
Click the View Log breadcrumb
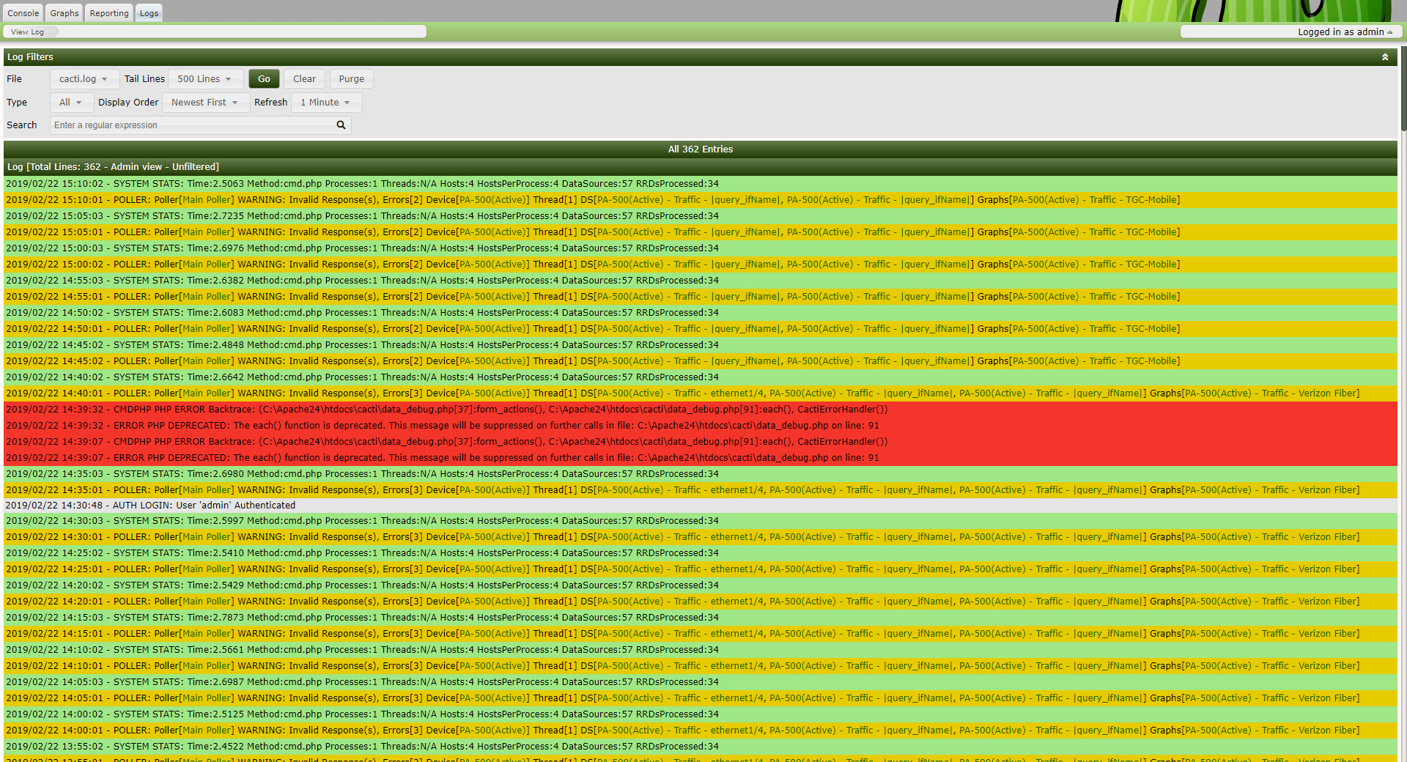click(x=27, y=32)
